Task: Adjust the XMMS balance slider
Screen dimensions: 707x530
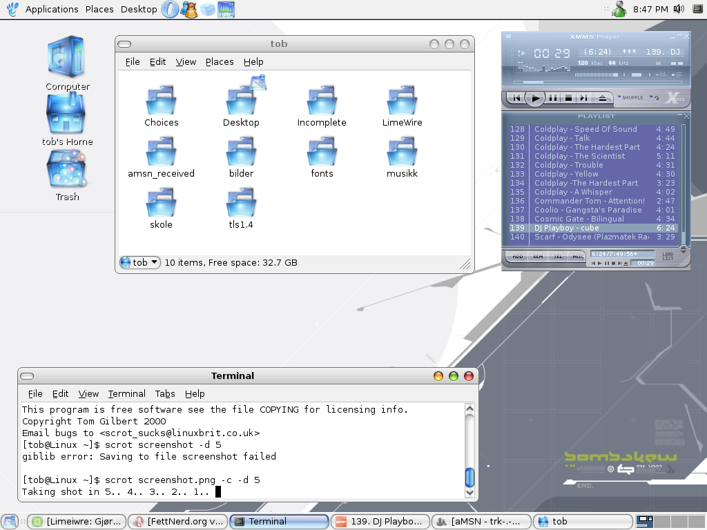Action: coord(636,75)
